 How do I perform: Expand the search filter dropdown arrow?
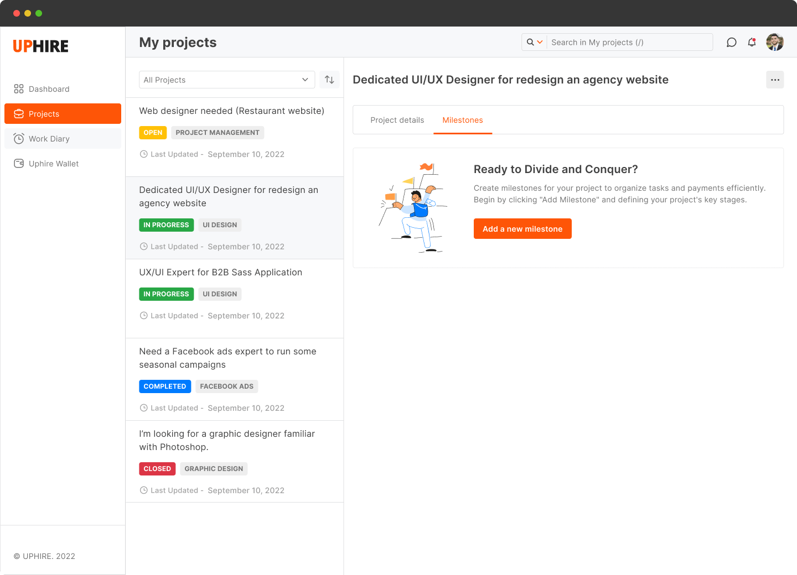tap(540, 42)
